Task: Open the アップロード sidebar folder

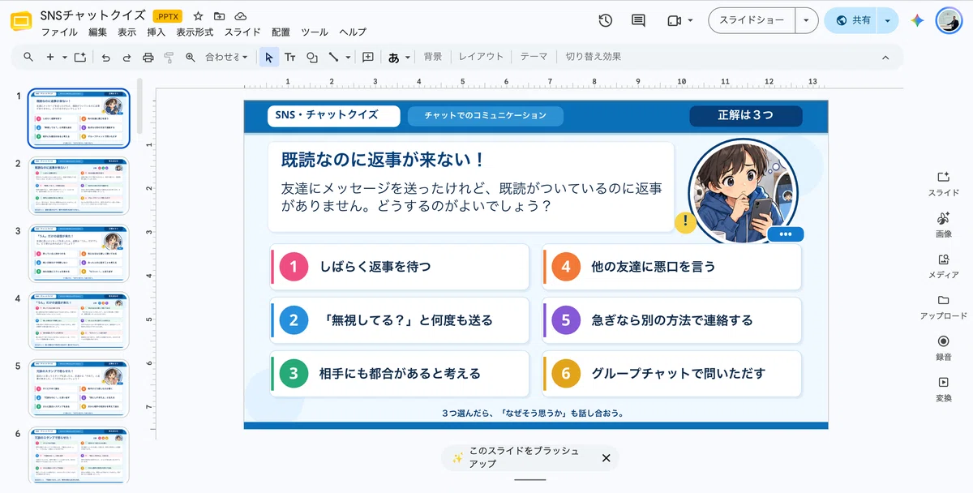Action: (x=943, y=307)
